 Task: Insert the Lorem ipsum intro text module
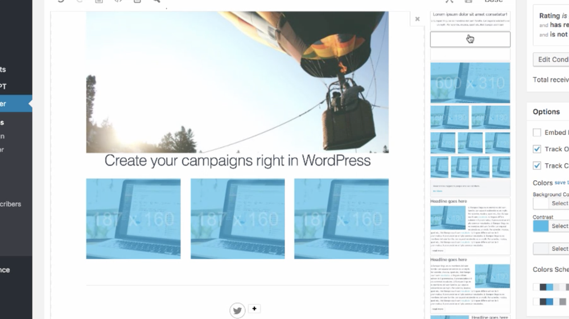(x=471, y=20)
